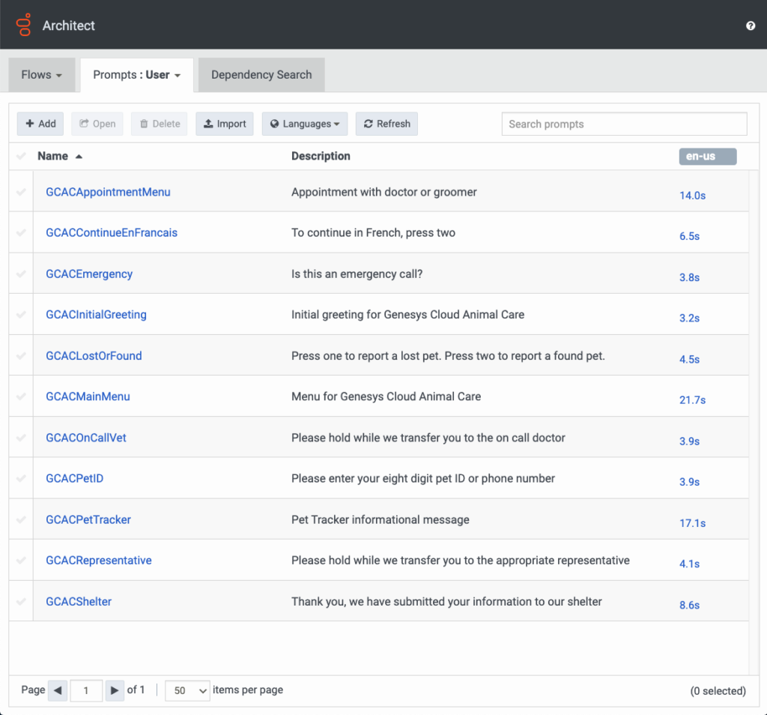The image size is (767, 715).
Task: Open the GCACRepresentative prompt link
Action: click(x=99, y=561)
